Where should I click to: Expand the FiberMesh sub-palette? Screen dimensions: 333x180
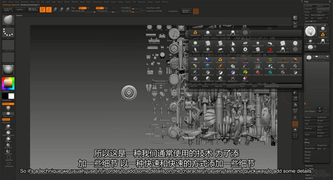point(309,178)
